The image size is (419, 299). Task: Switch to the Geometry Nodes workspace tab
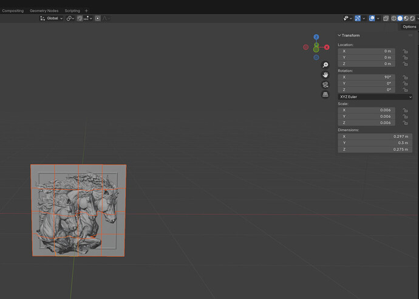[x=44, y=10]
